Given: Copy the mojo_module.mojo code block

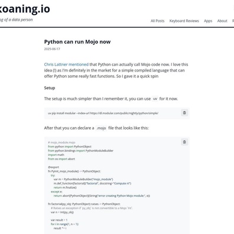Looking at the screenshot, I should [x=184, y=142].
